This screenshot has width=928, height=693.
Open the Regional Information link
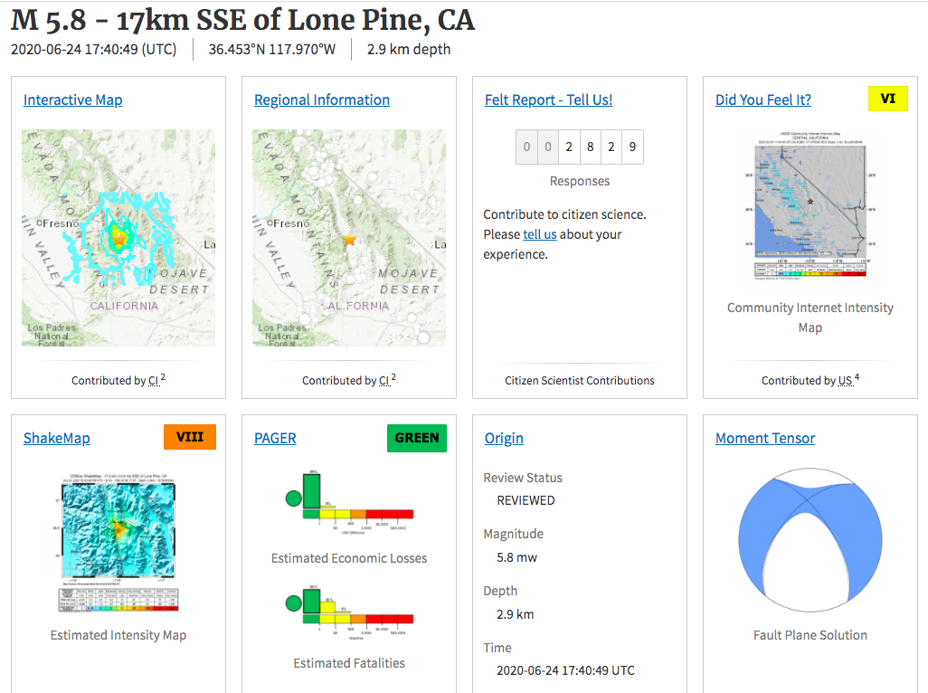[x=321, y=100]
